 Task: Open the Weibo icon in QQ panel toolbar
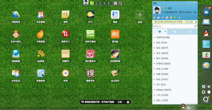coord(162,18)
